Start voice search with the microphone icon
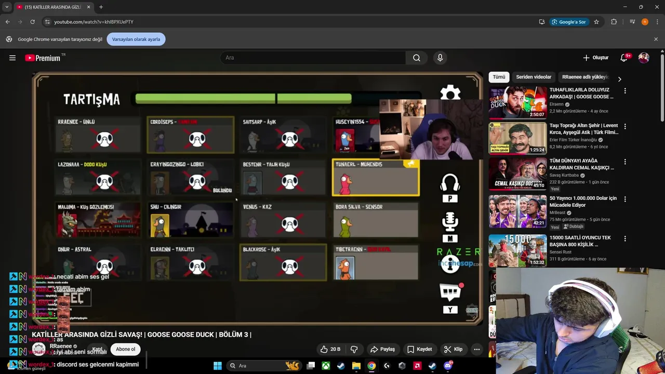The image size is (665, 374). pyautogui.click(x=440, y=58)
